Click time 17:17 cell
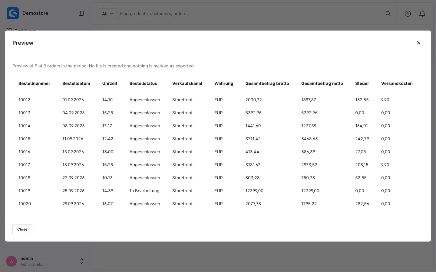This screenshot has height=272, width=436. pyautogui.click(x=107, y=126)
